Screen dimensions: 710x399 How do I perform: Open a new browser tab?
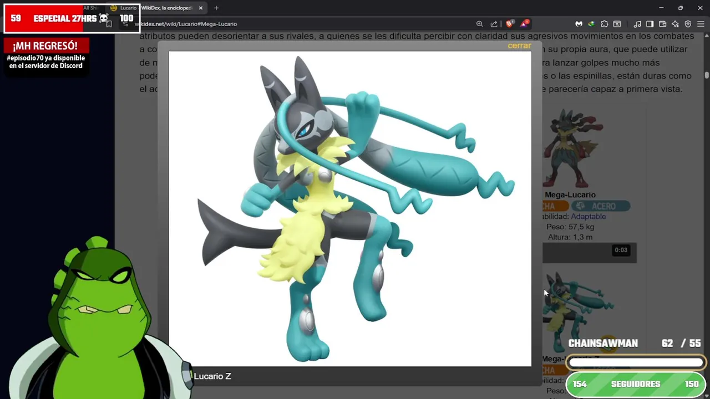216,8
